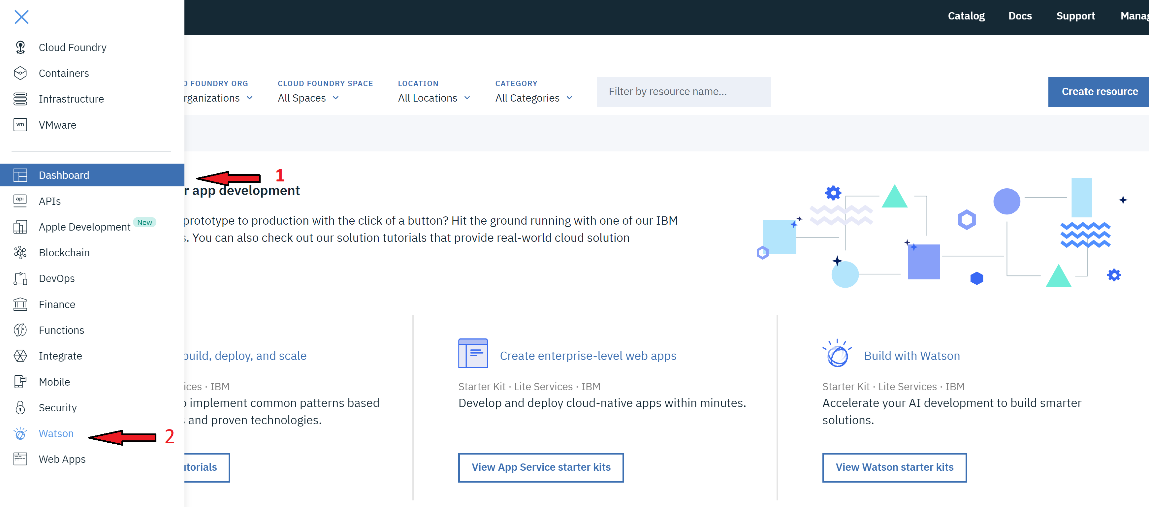Click the Cloud Foundry icon
This screenshot has height=507, width=1149.
click(20, 47)
